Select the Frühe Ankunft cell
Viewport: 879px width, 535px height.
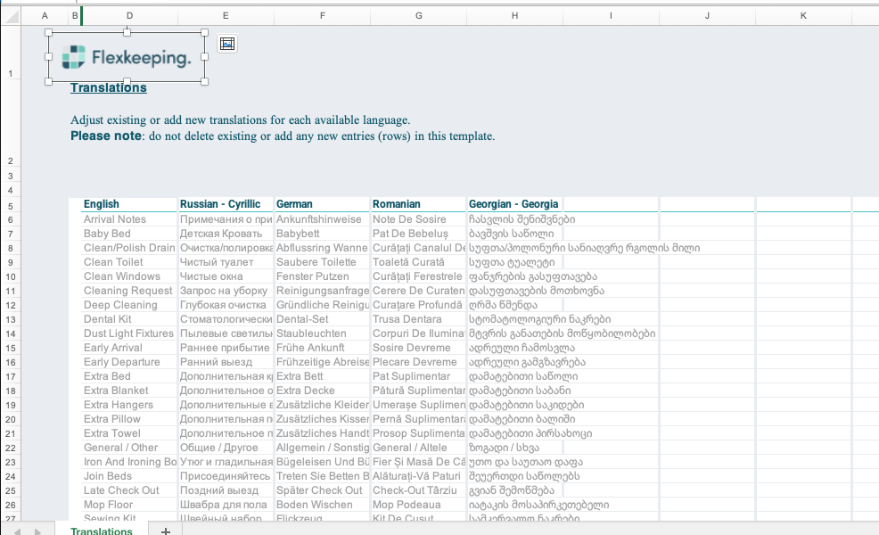(x=323, y=348)
